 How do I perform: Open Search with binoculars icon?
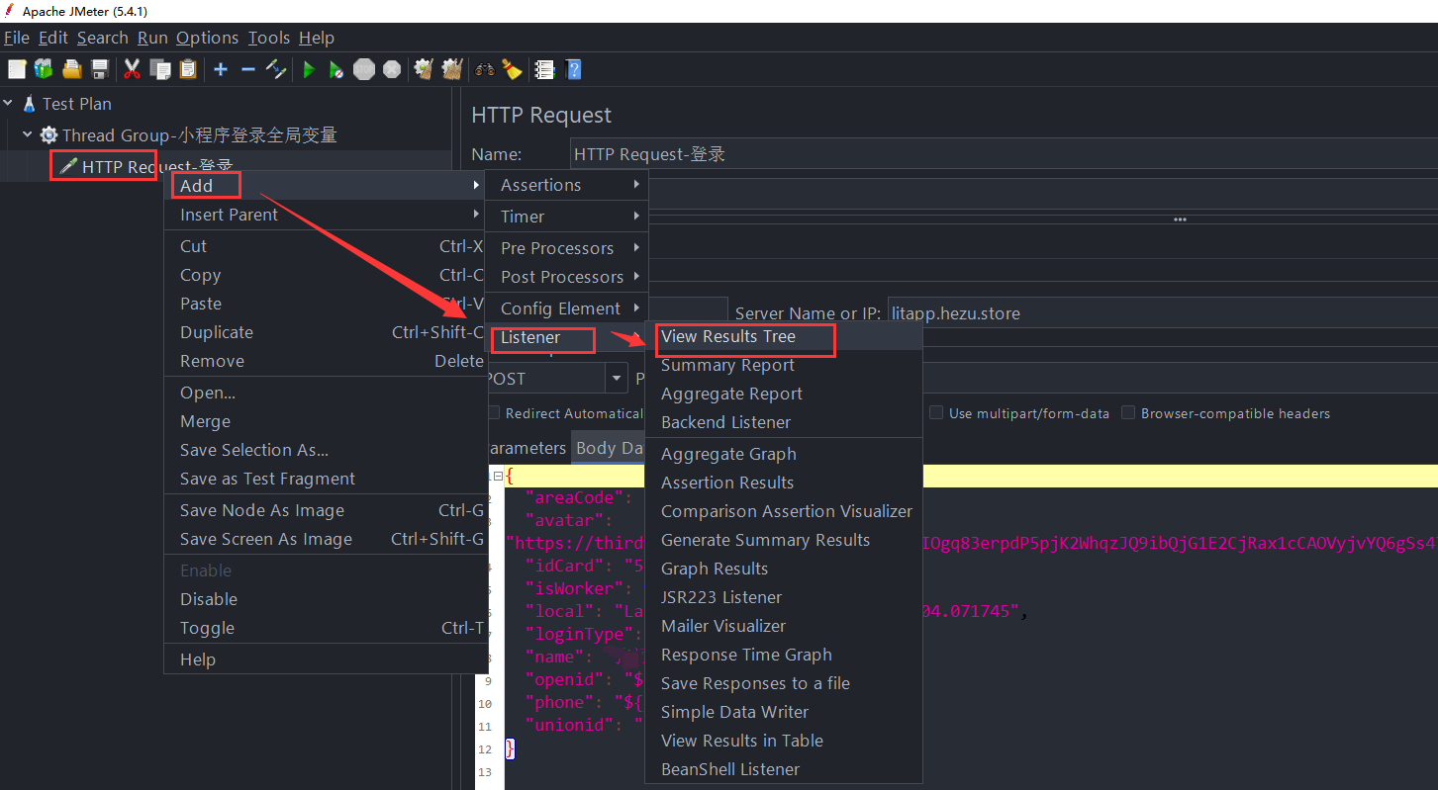(x=485, y=69)
